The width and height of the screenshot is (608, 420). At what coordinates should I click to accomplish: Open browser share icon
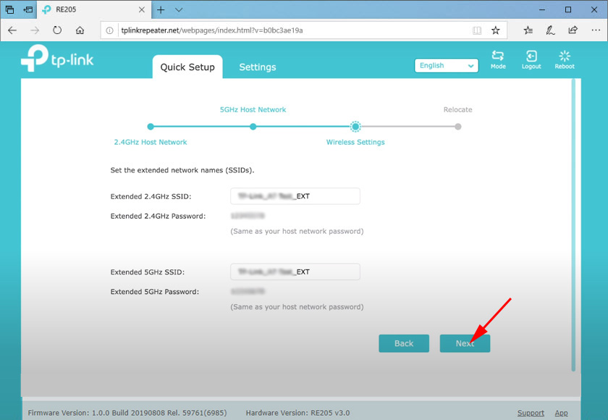click(x=573, y=30)
